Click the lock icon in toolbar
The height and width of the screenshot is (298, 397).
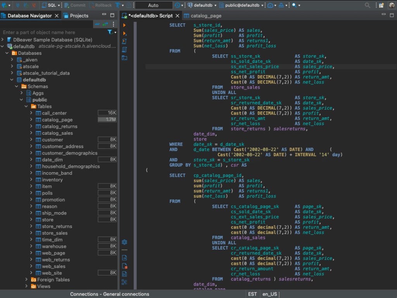pos(129,5)
